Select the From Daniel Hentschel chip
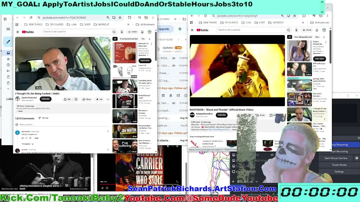360x202 pixels. pyautogui.click(x=129, y=39)
